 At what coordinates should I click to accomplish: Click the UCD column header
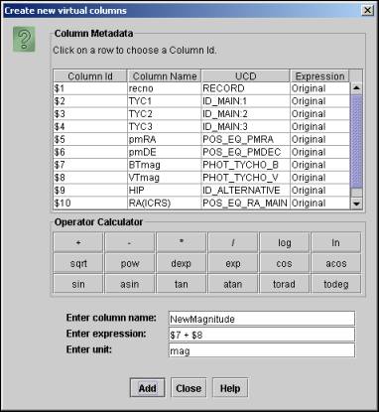(246, 76)
